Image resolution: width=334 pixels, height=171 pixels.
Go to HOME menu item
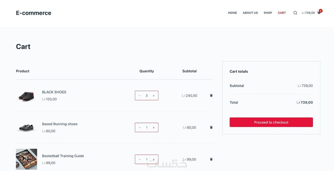[x=232, y=13]
